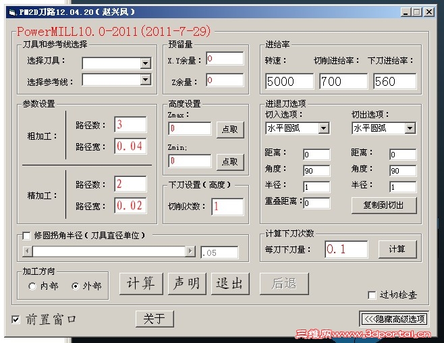The width and height of the screenshot is (444, 343).
Task: Click the corner radius slider left arrow
Action: [28, 251]
